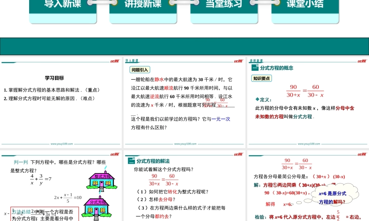Click the 优翼 logo on the 问题引入 slide

pos(238,61)
